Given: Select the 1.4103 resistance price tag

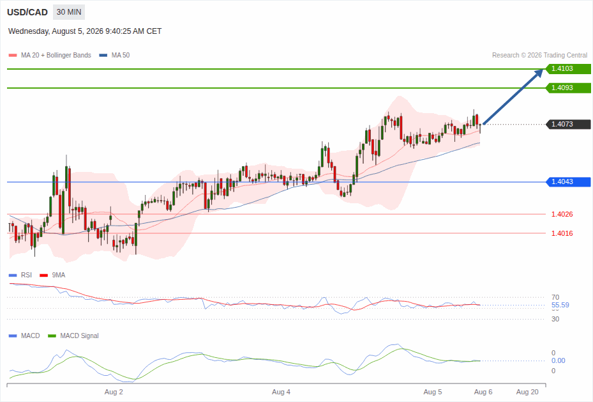Looking at the screenshot, I should (568, 69).
